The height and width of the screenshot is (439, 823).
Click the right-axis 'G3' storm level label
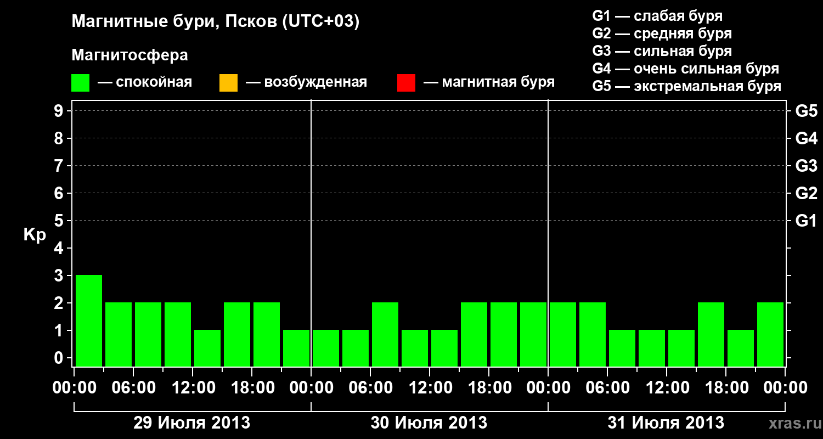[x=807, y=166]
